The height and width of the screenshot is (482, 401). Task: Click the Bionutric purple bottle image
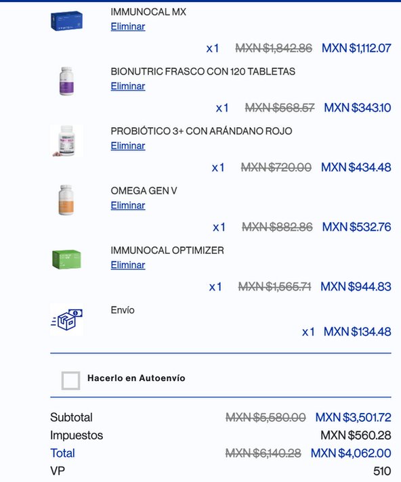coord(66,81)
